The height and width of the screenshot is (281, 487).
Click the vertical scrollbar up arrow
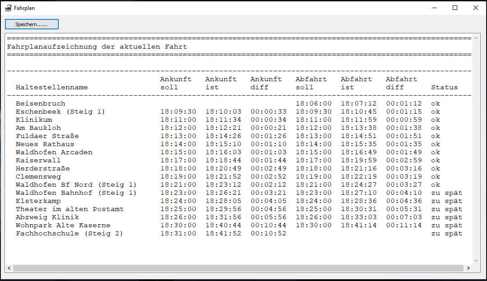(x=475, y=38)
